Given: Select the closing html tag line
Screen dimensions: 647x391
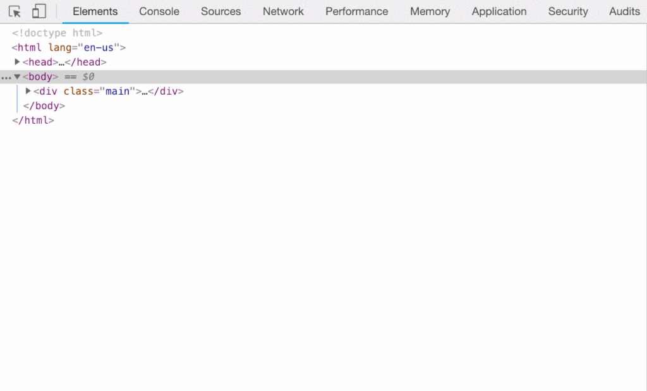Looking at the screenshot, I should tap(33, 120).
